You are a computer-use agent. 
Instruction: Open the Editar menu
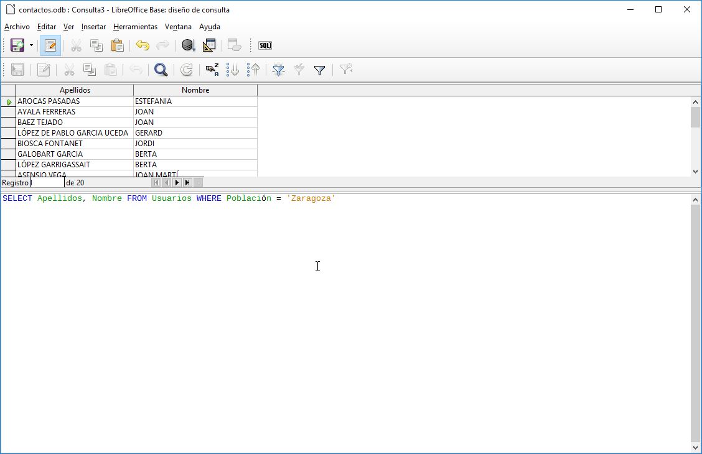click(x=47, y=27)
